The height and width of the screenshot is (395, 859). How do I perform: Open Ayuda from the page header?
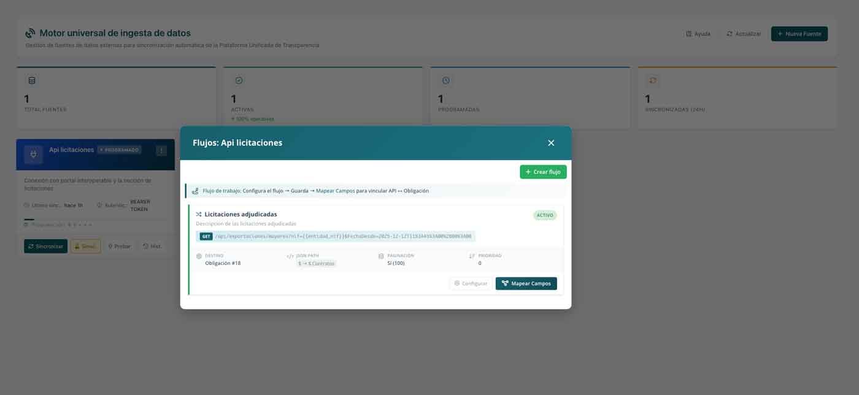[x=698, y=34]
